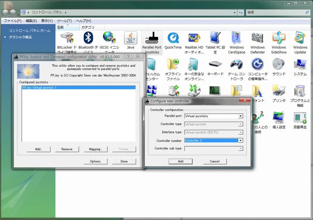Open ゲーム コントローラ icon
Screen dimensions: 313x220
(236, 69)
